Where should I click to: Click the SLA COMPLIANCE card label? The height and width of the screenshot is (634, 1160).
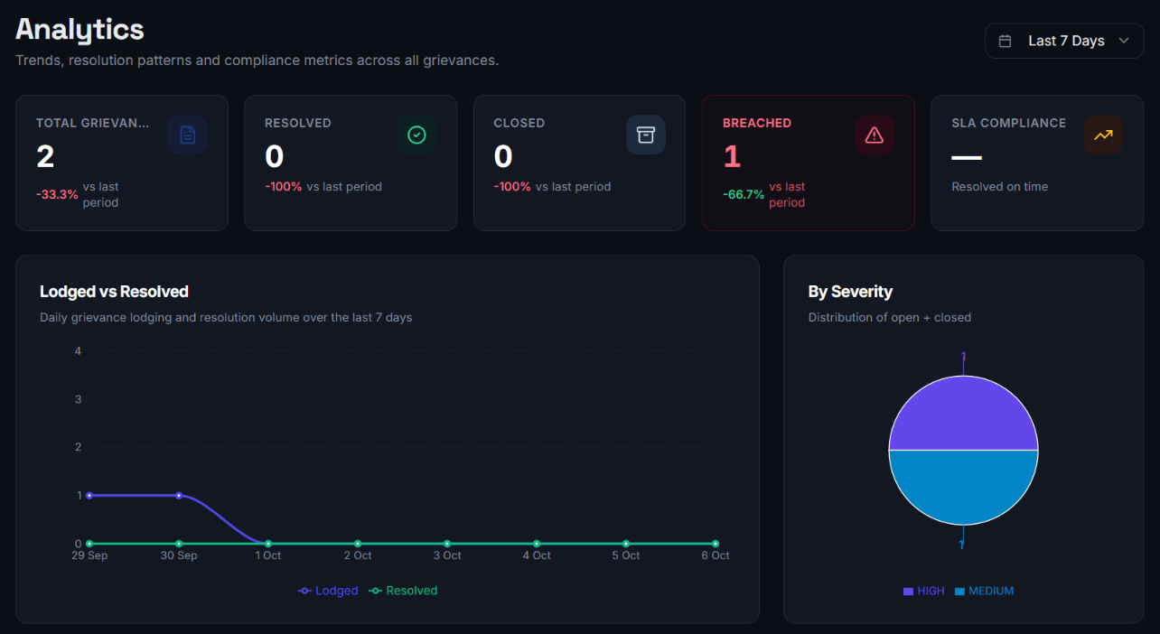(x=1008, y=123)
